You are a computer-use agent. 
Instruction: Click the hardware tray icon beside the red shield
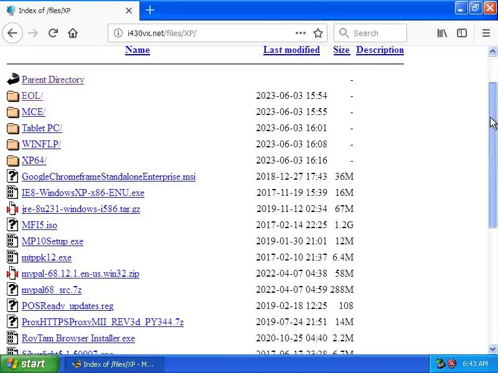click(x=441, y=364)
